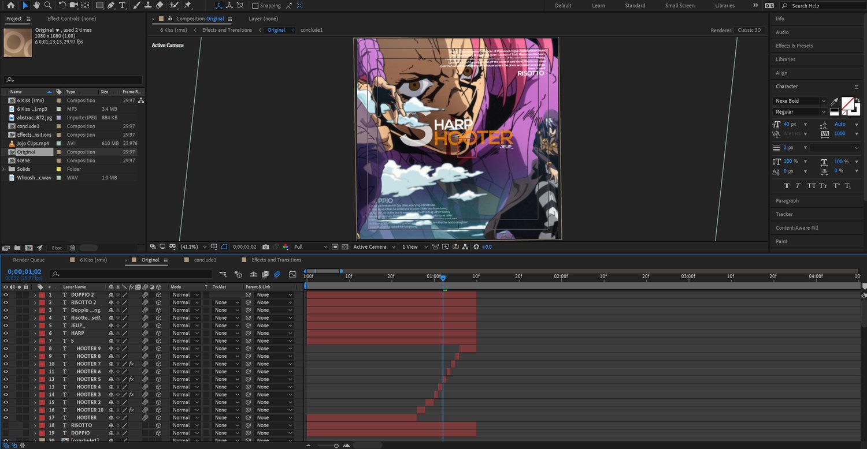Expand the DOPPIO 2 layer properties
Image resolution: width=867 pixels, height=449 pixels.
point(35,295)
